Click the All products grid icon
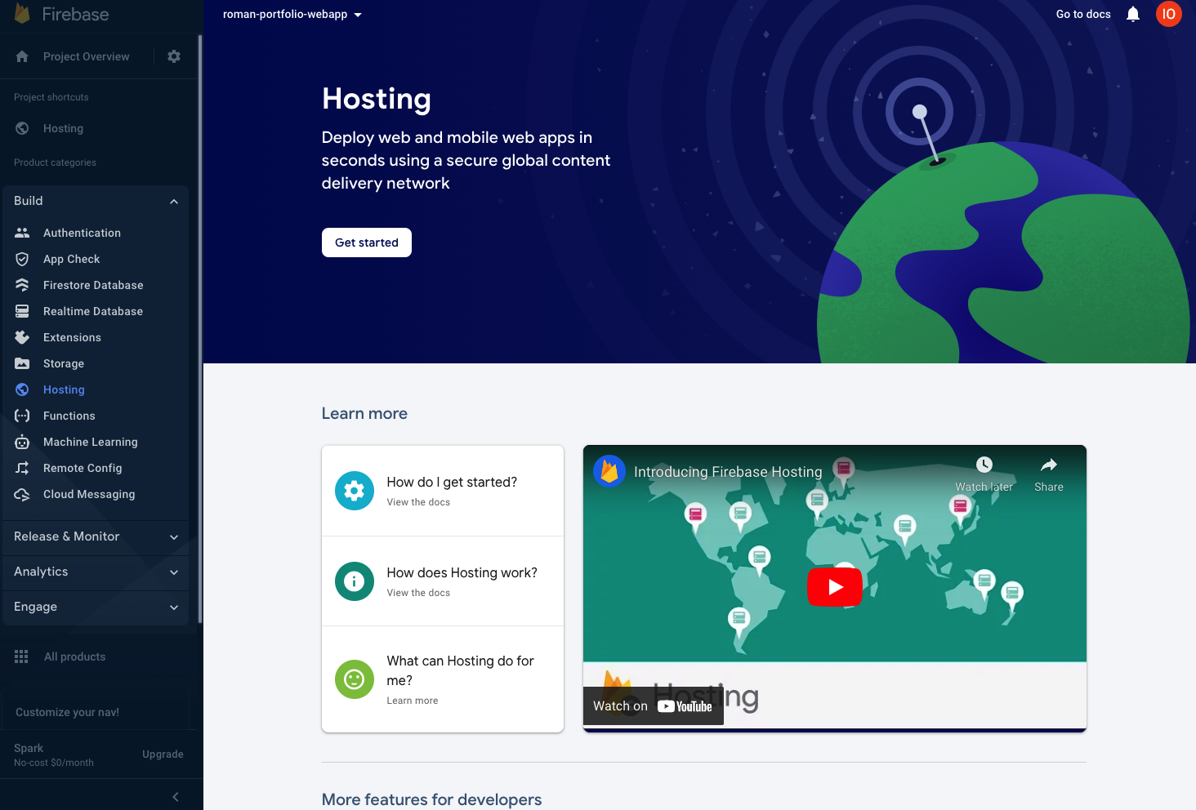The height and width of the screenshot is (810, 1196). [21, 656]
